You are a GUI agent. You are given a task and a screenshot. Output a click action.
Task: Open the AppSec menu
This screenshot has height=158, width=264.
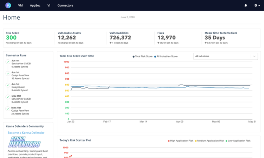(35, 6)
